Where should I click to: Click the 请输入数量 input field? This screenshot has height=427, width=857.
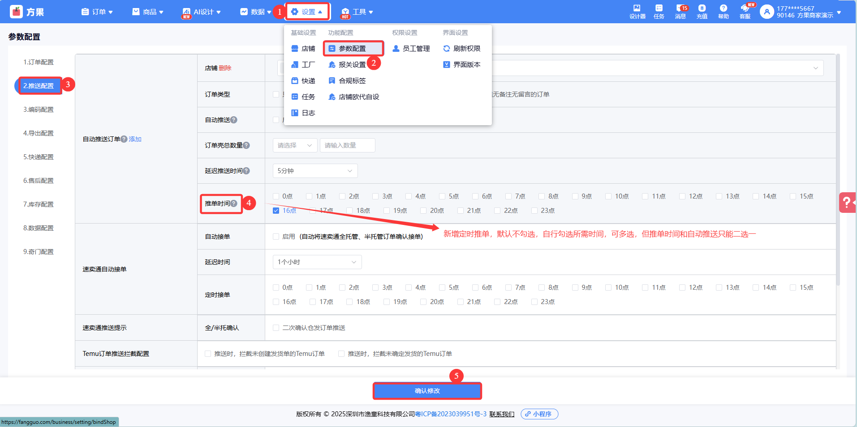(x=347, y=145)
